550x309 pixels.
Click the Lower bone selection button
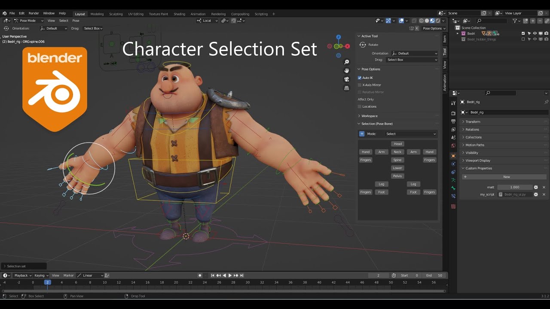pos(397,168)
